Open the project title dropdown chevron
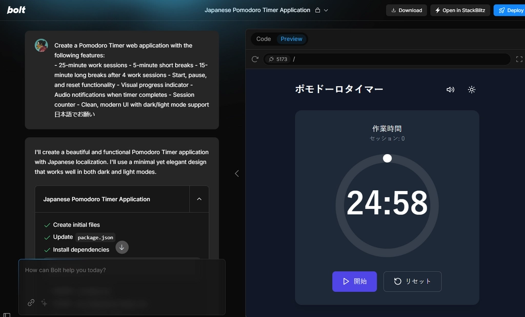The height and width of the screenshot is (317, 525). (x=326, y=10)
